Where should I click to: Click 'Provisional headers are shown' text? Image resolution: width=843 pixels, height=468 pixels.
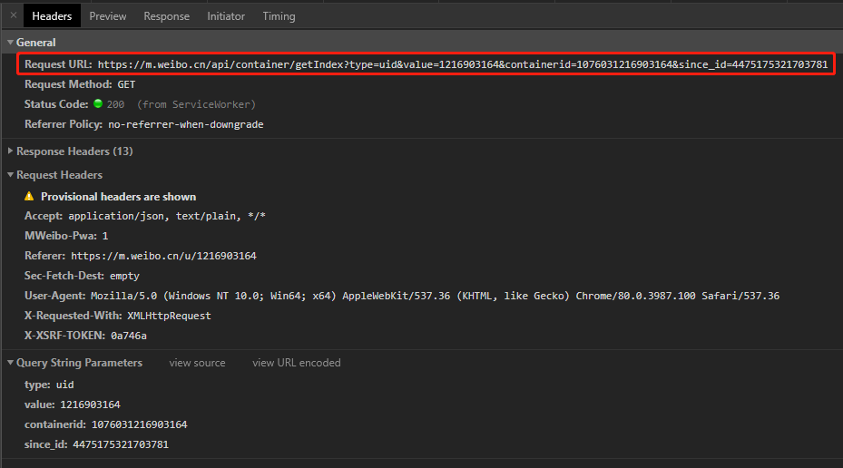pos(118,197)
